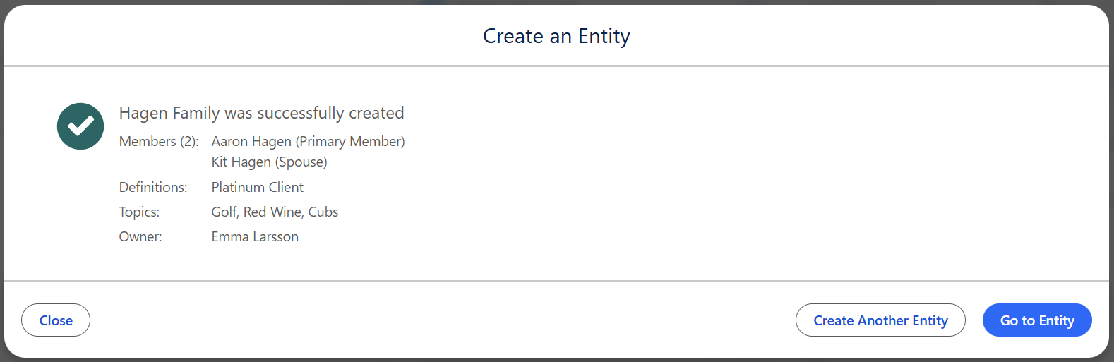
Task: Select the Owner label
Action: coord(140,236)
